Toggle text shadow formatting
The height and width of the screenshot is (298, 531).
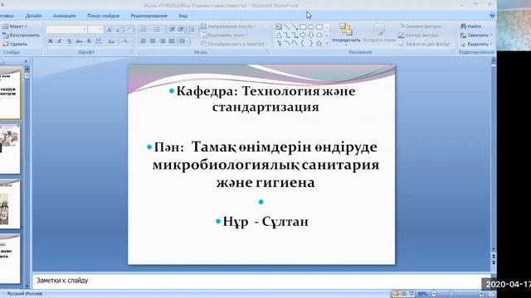point(89,41)
